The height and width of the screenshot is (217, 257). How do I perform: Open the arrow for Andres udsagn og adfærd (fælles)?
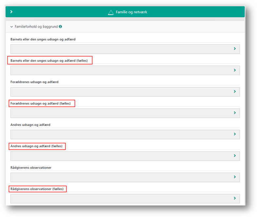(235, 156)
